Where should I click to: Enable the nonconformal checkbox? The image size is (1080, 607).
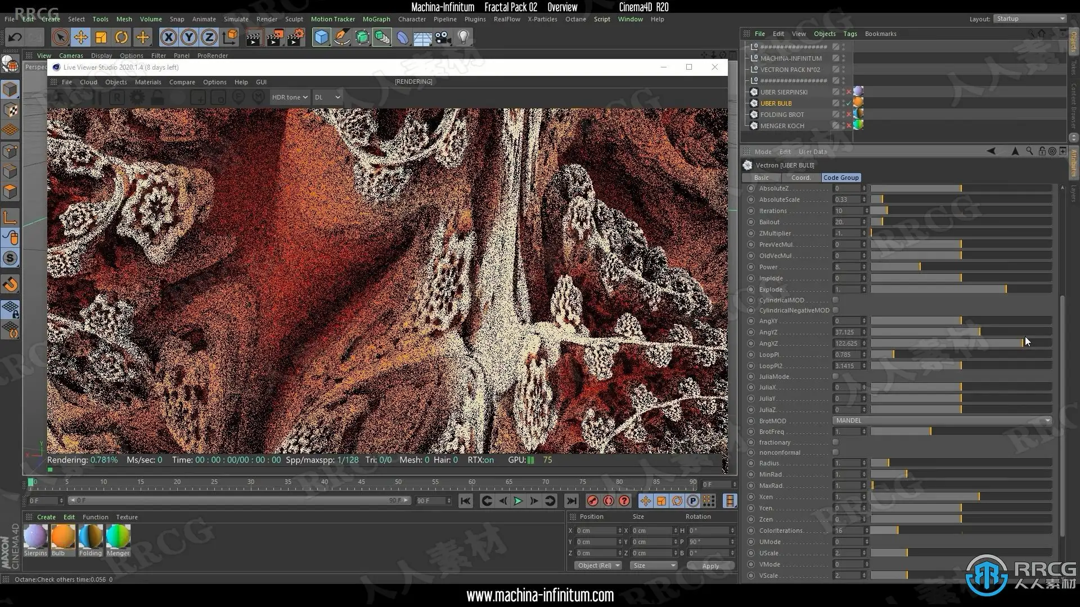point(835,452)
